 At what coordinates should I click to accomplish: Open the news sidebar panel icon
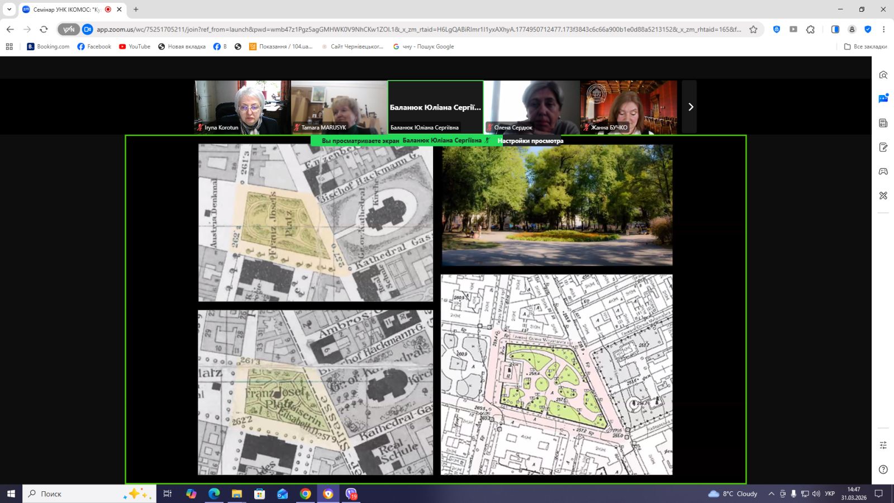(x=883, y=123)
